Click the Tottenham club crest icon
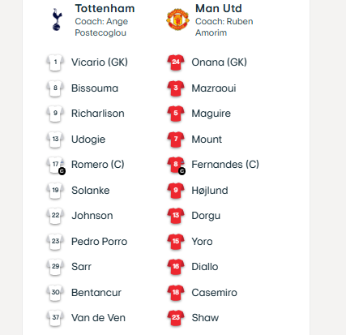 point(57,19)
